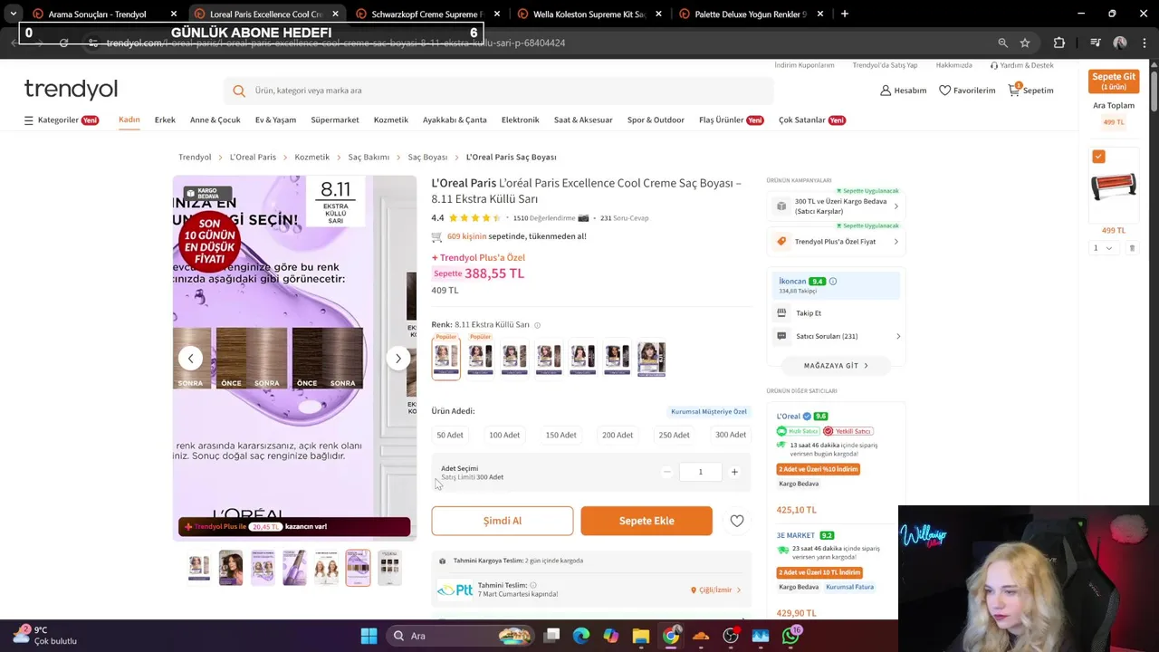Bookmark this page star icon

point(1025,43)
